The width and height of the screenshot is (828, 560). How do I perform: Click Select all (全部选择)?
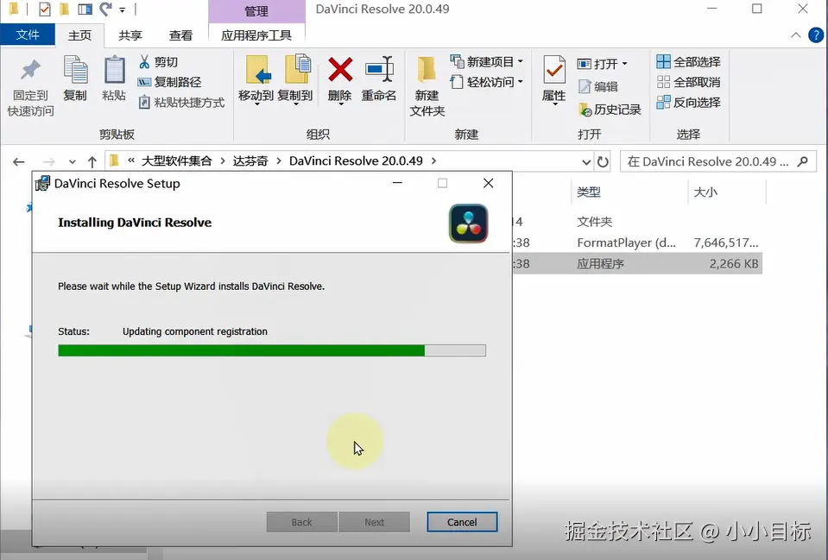click(x=689, y=62)
